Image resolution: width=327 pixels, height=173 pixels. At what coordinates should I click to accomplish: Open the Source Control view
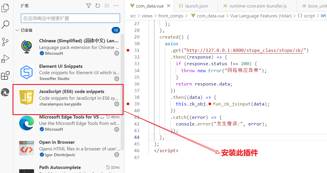click(5, 42)
